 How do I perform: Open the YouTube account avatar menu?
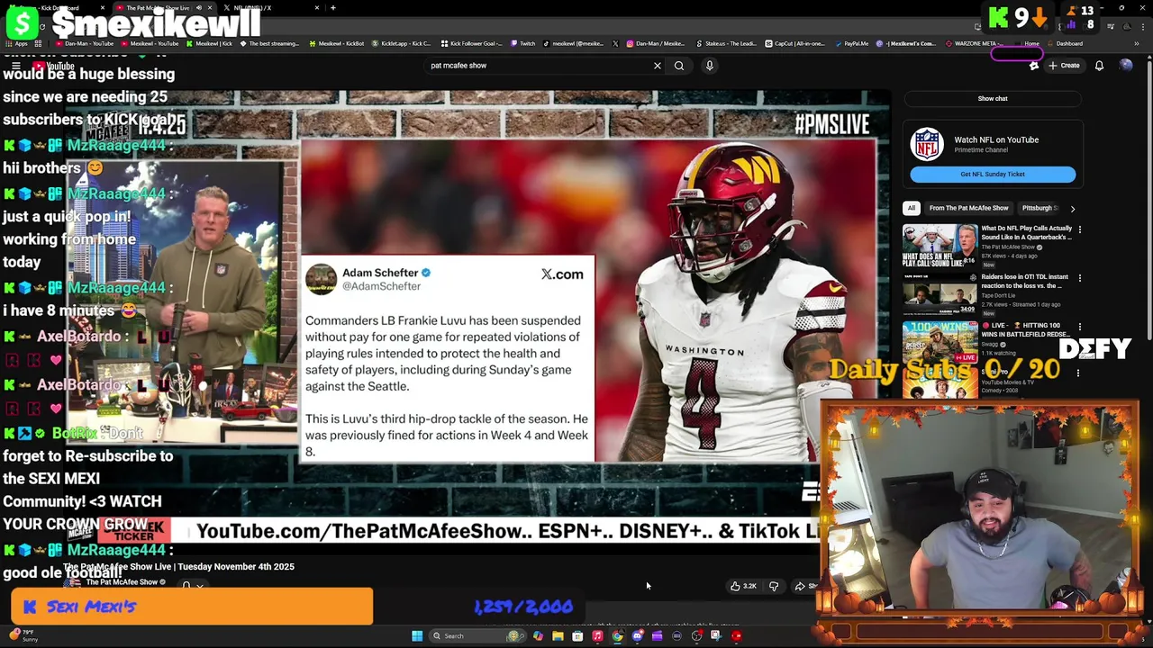[x=1126, y=66]
